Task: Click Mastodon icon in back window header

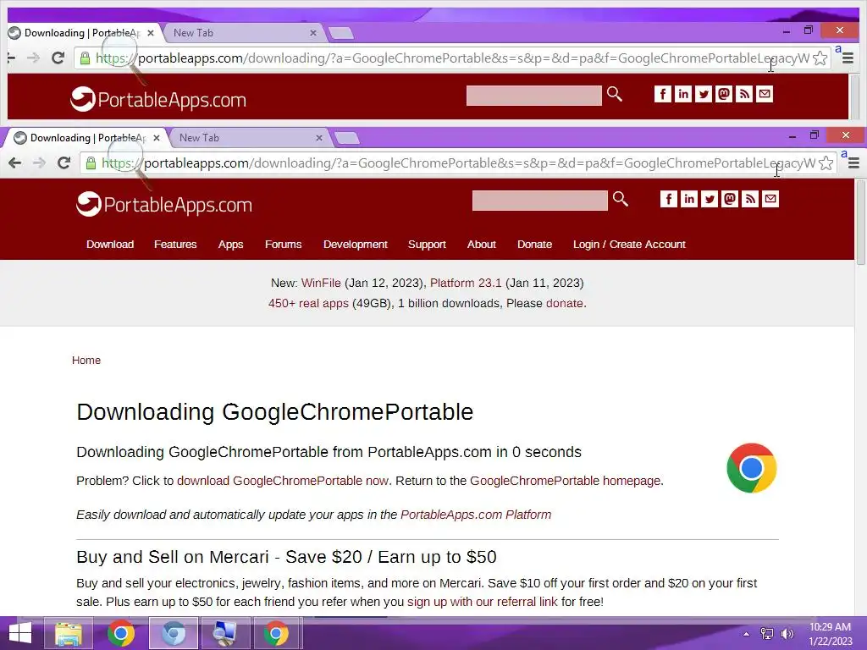Action: 724,94
